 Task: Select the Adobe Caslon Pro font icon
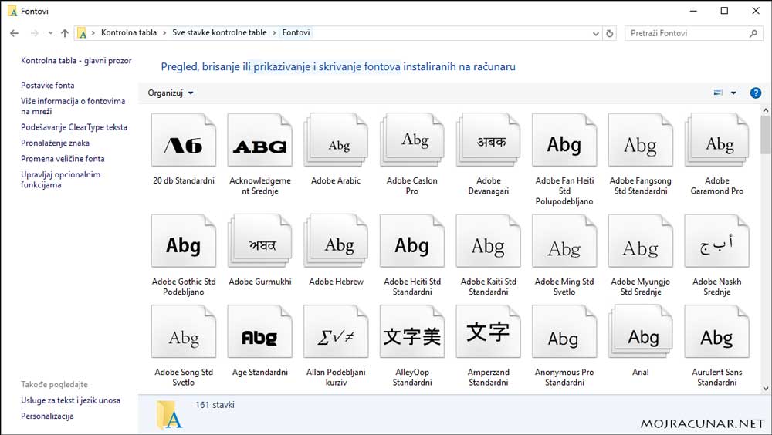coord(412,140)
